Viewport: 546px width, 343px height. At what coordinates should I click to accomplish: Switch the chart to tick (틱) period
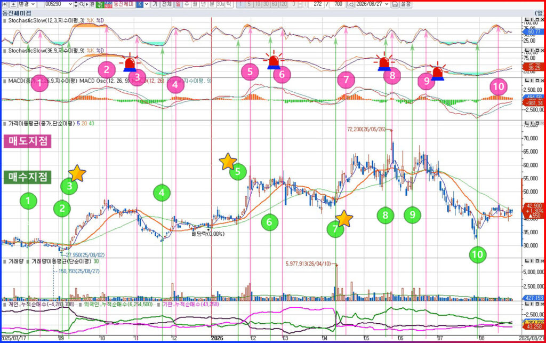click(x=229, y=4)
